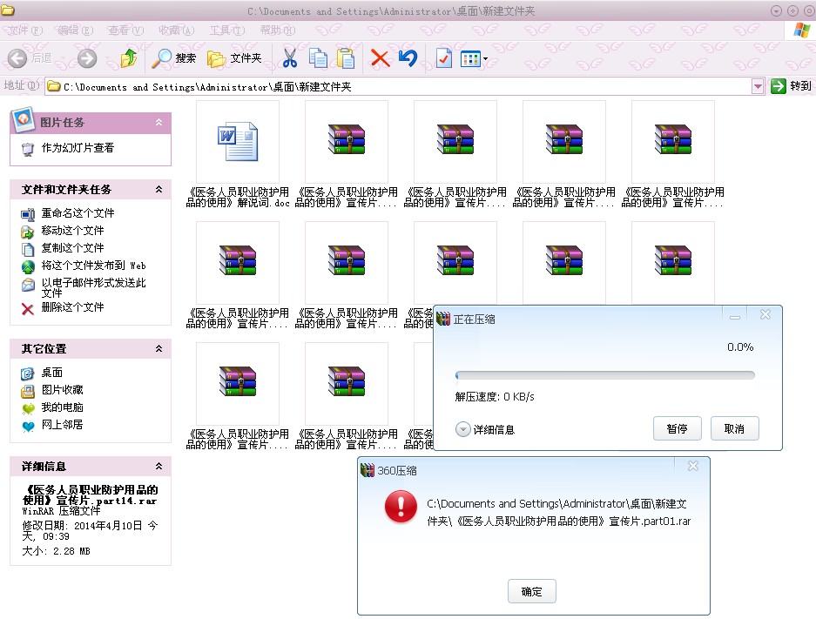Open the 工具(T) menu
The image size is (816, 619).
click(x=226, y=30)
